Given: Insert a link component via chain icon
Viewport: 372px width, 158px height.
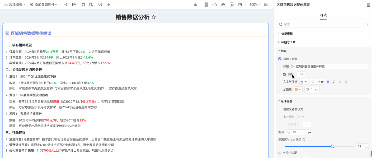Looking at the screenshot, I should click(x=108, y=4).
